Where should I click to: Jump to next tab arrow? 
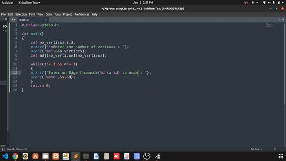[x=15, y=20]
